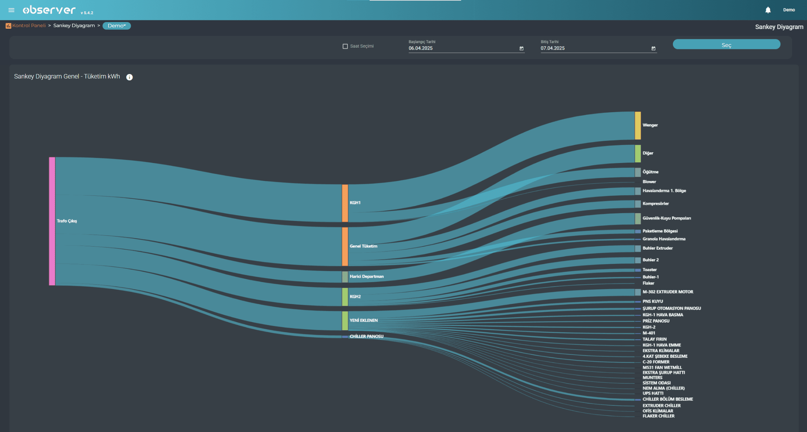Click the Buhler 2 node

638,260
